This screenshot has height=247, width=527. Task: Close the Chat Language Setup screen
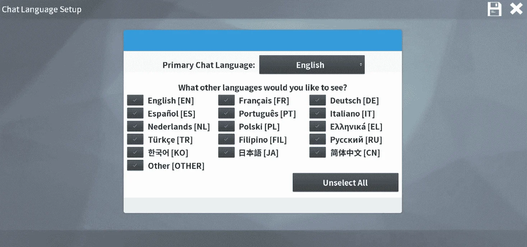516,9
